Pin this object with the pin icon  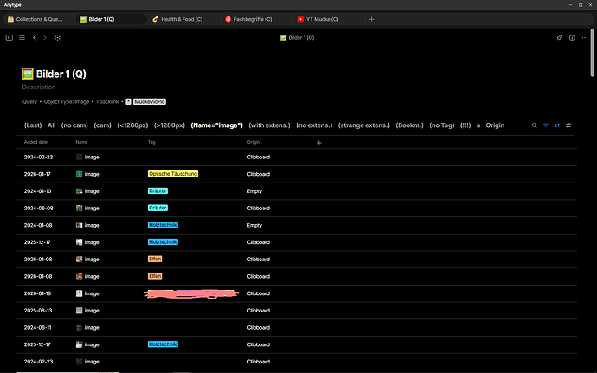559,38
